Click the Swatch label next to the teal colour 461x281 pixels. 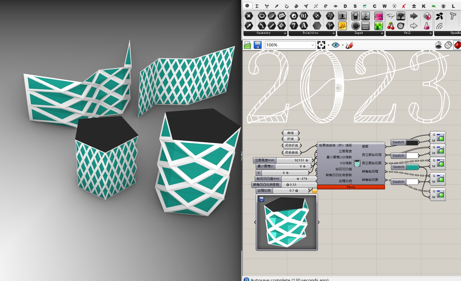pyautogui.click(x=398, y=167)
